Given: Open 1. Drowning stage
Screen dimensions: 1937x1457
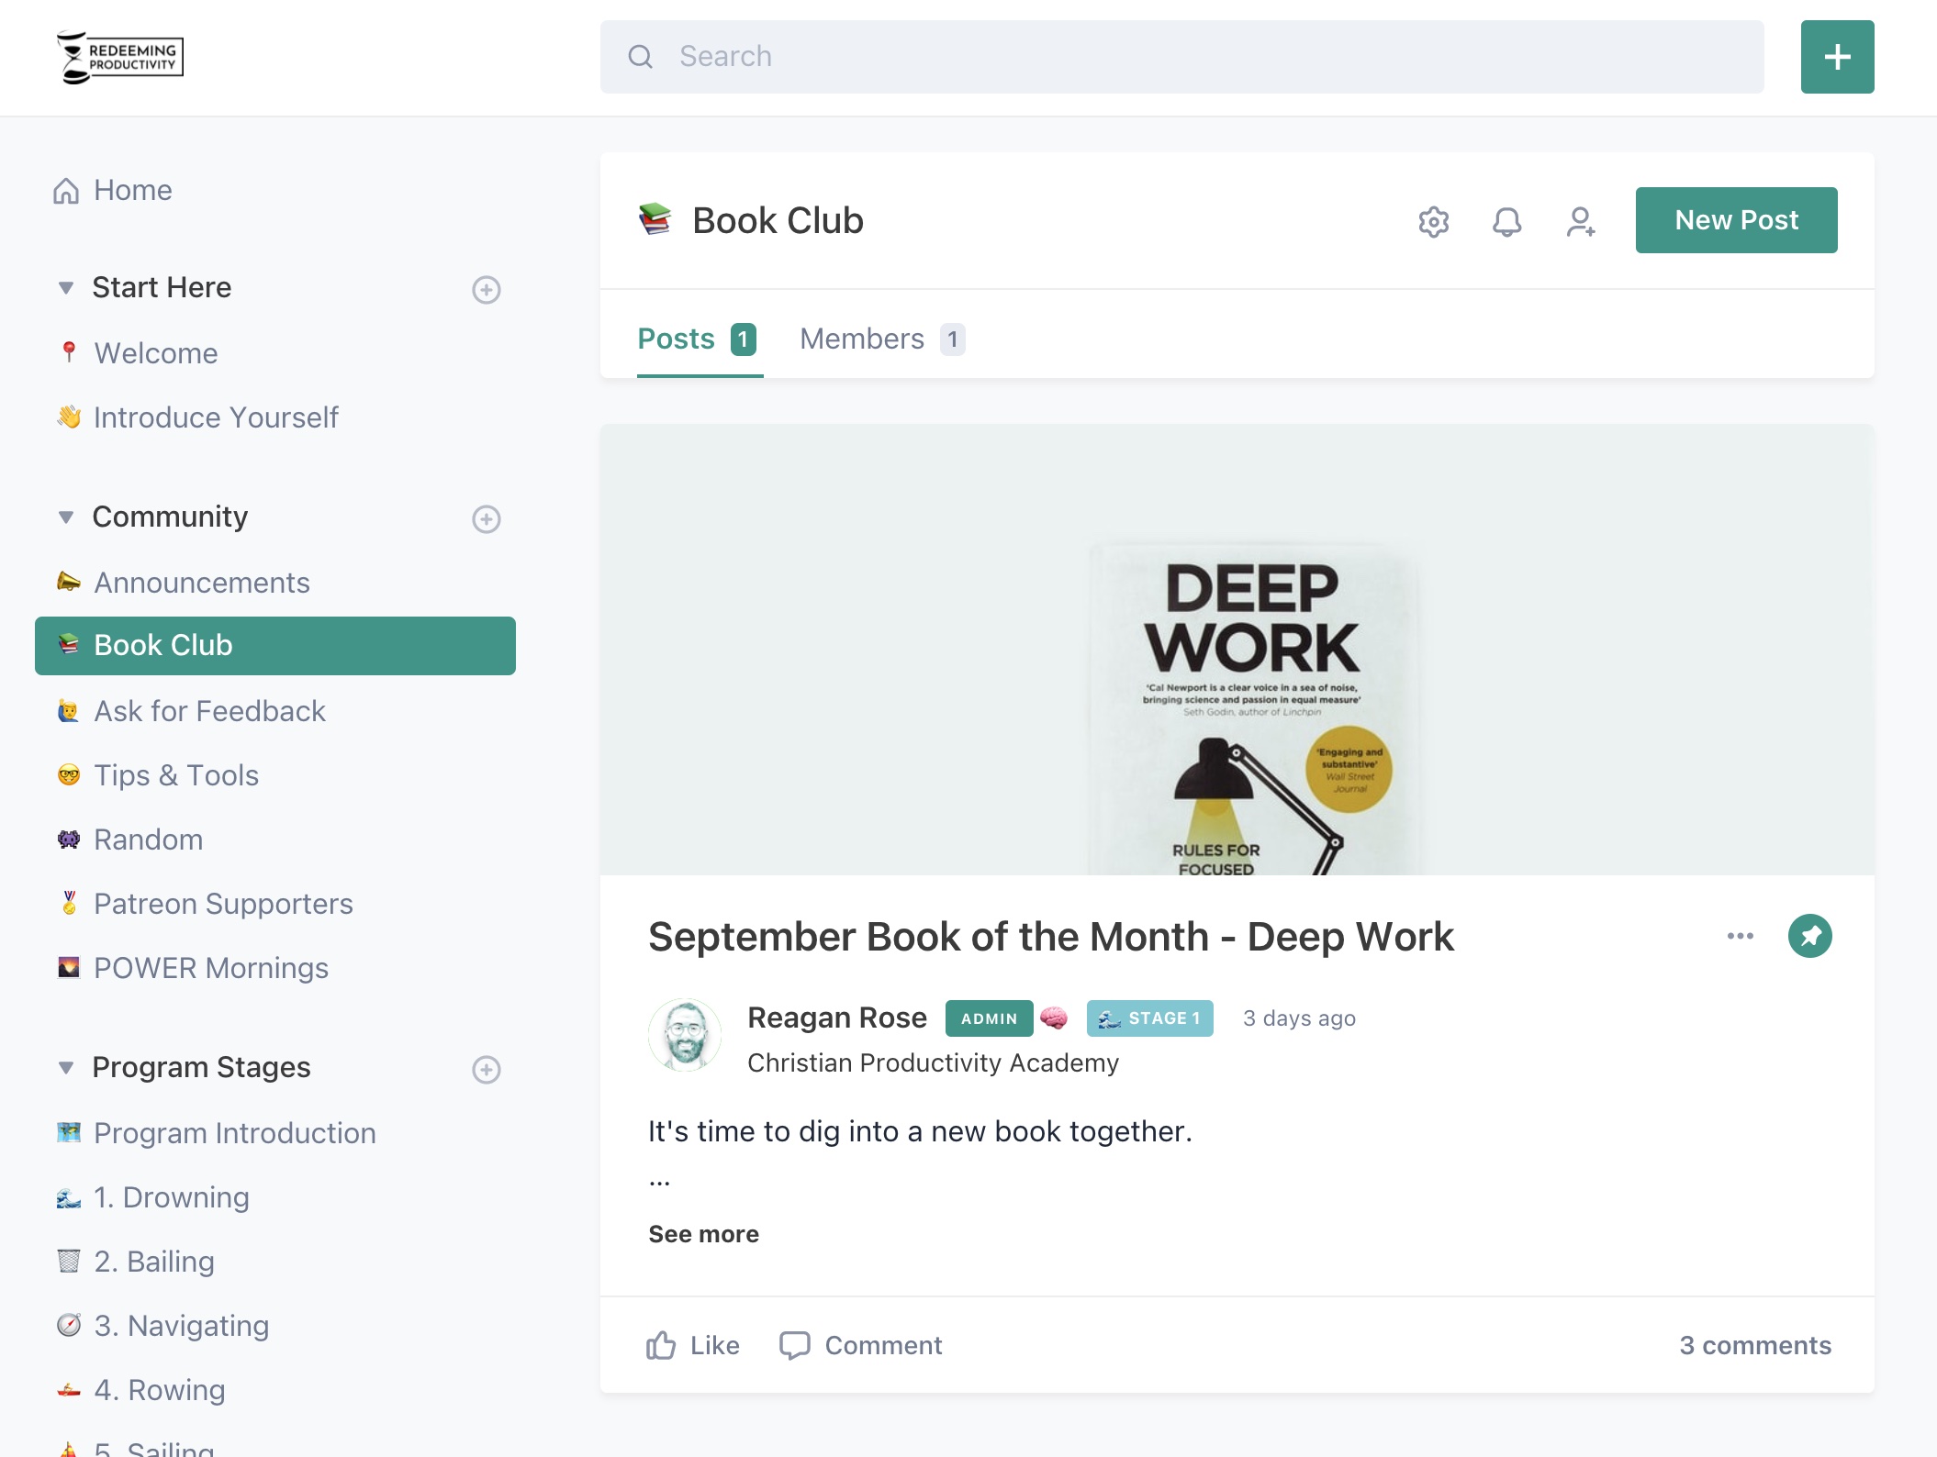Looking at the screenshot, I should click(x=172, y=1197).
